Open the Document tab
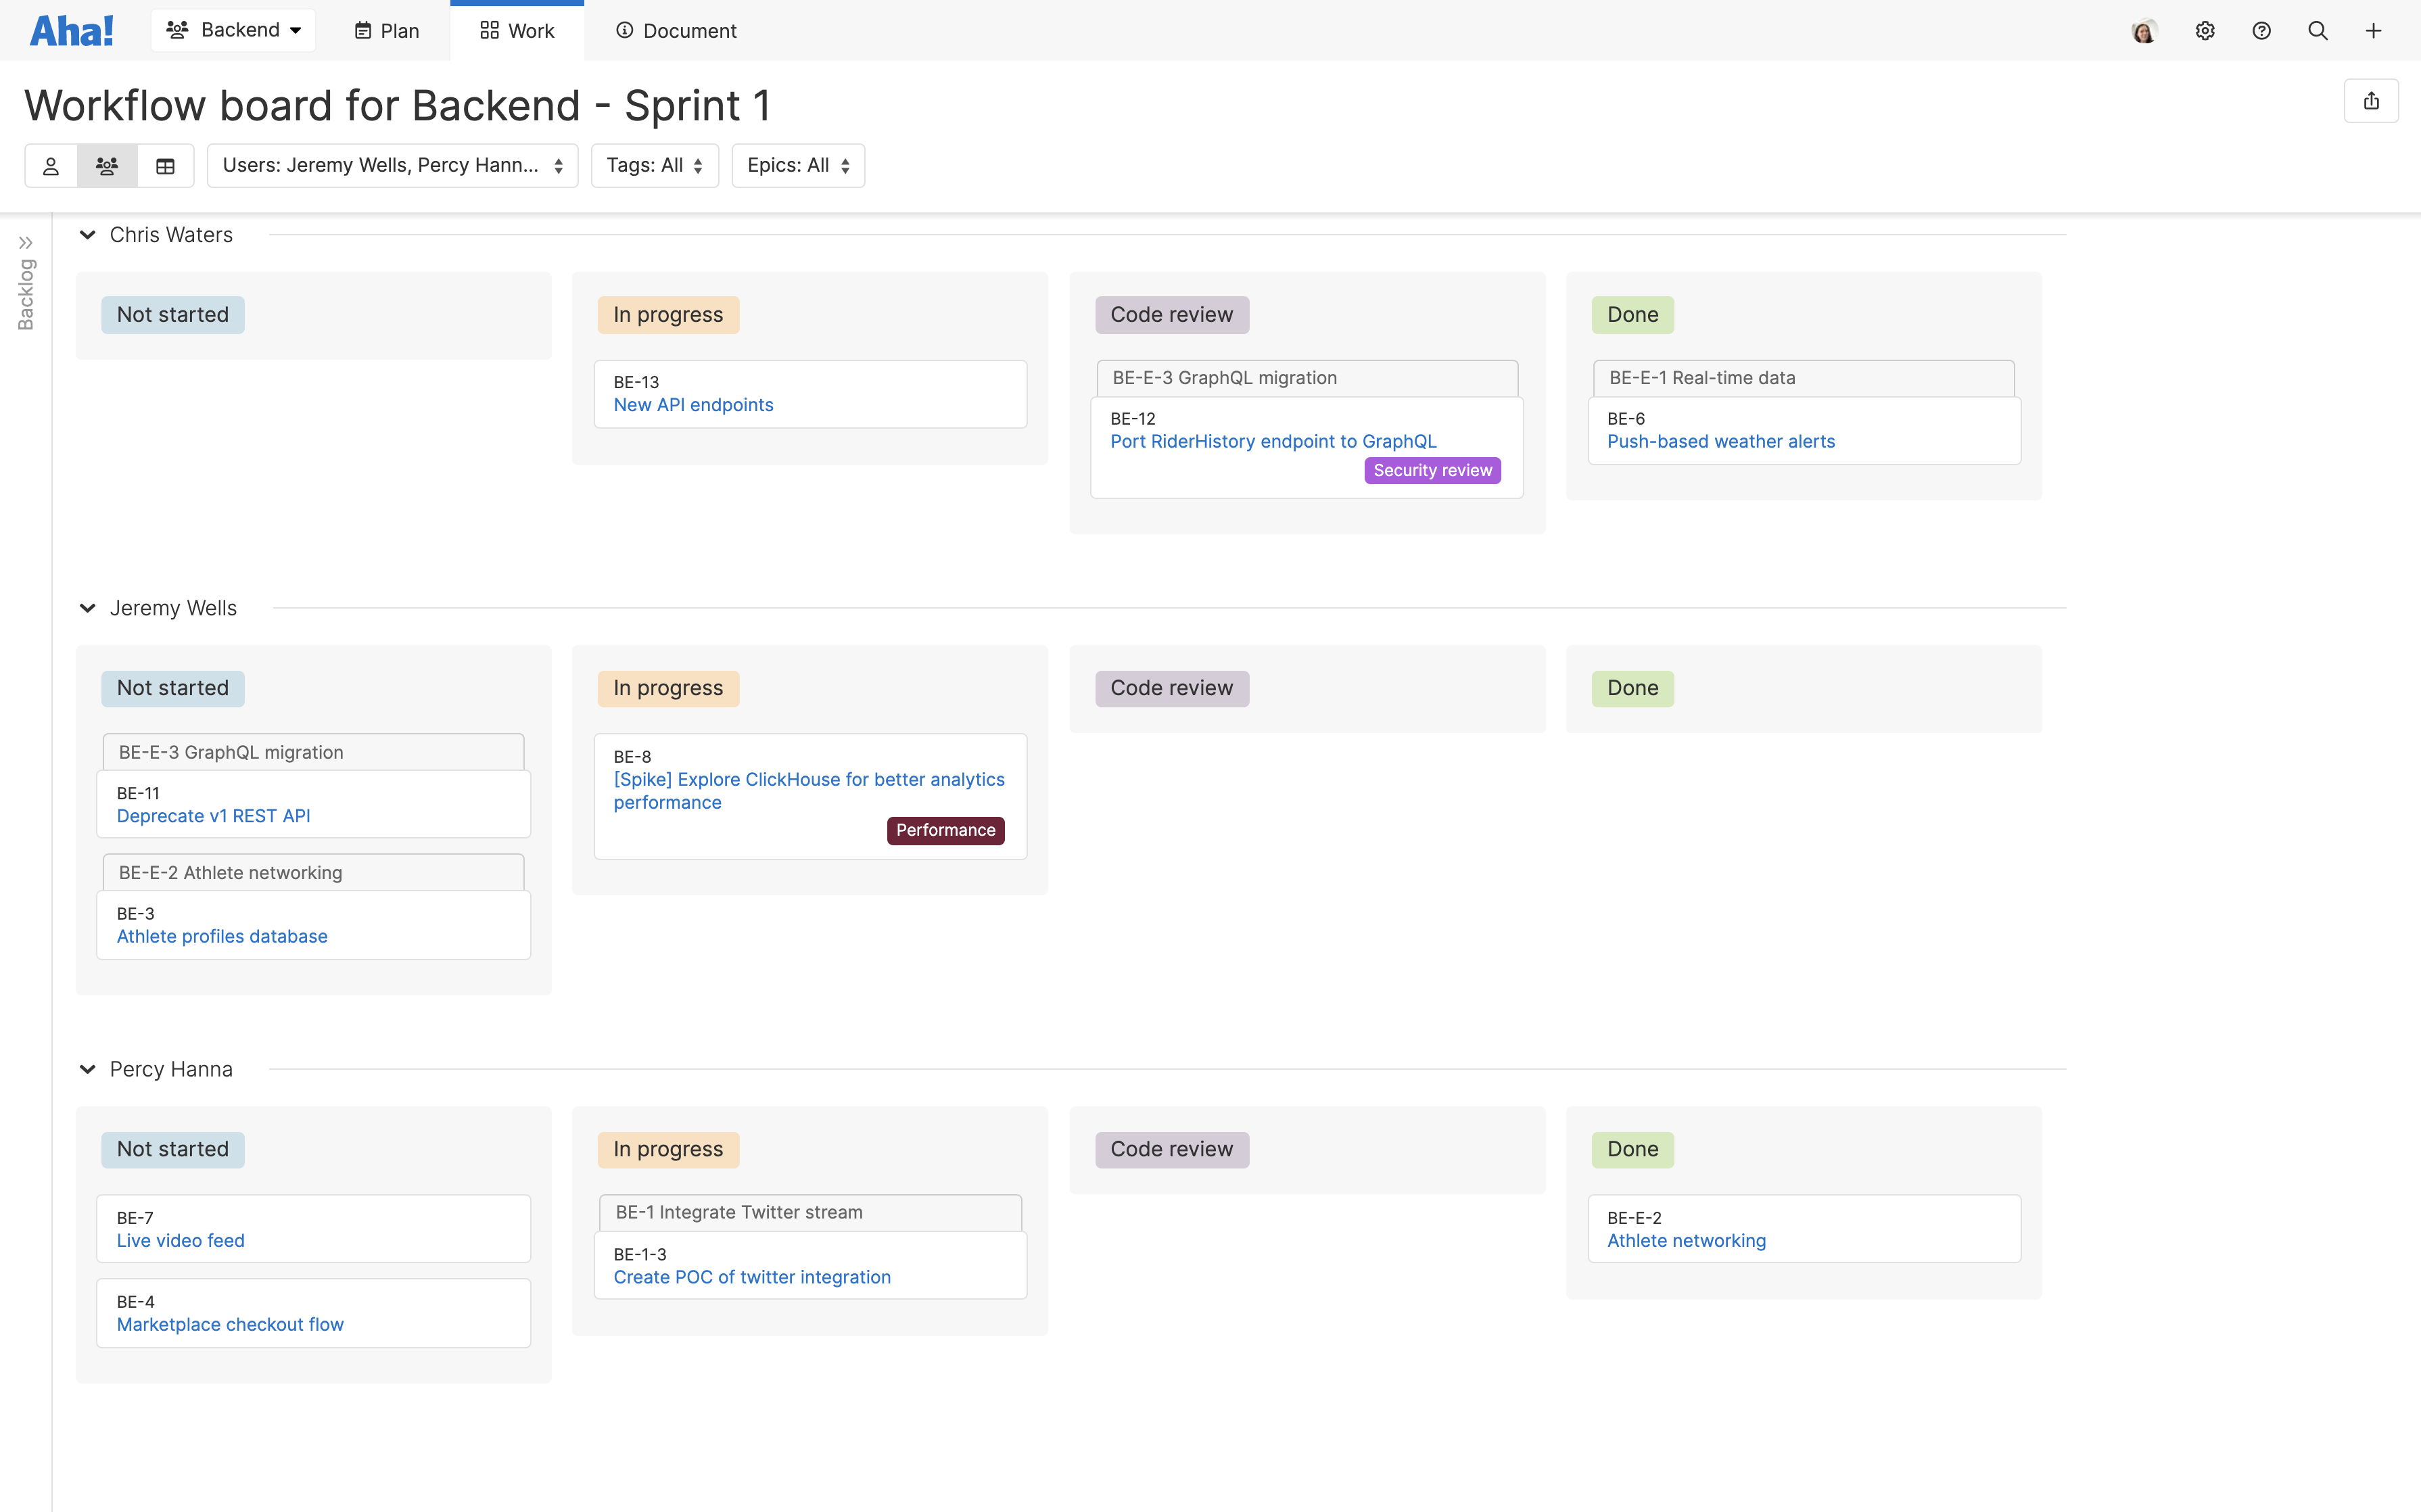This screenshot has width=2421, height=1512. pos(676,31)
